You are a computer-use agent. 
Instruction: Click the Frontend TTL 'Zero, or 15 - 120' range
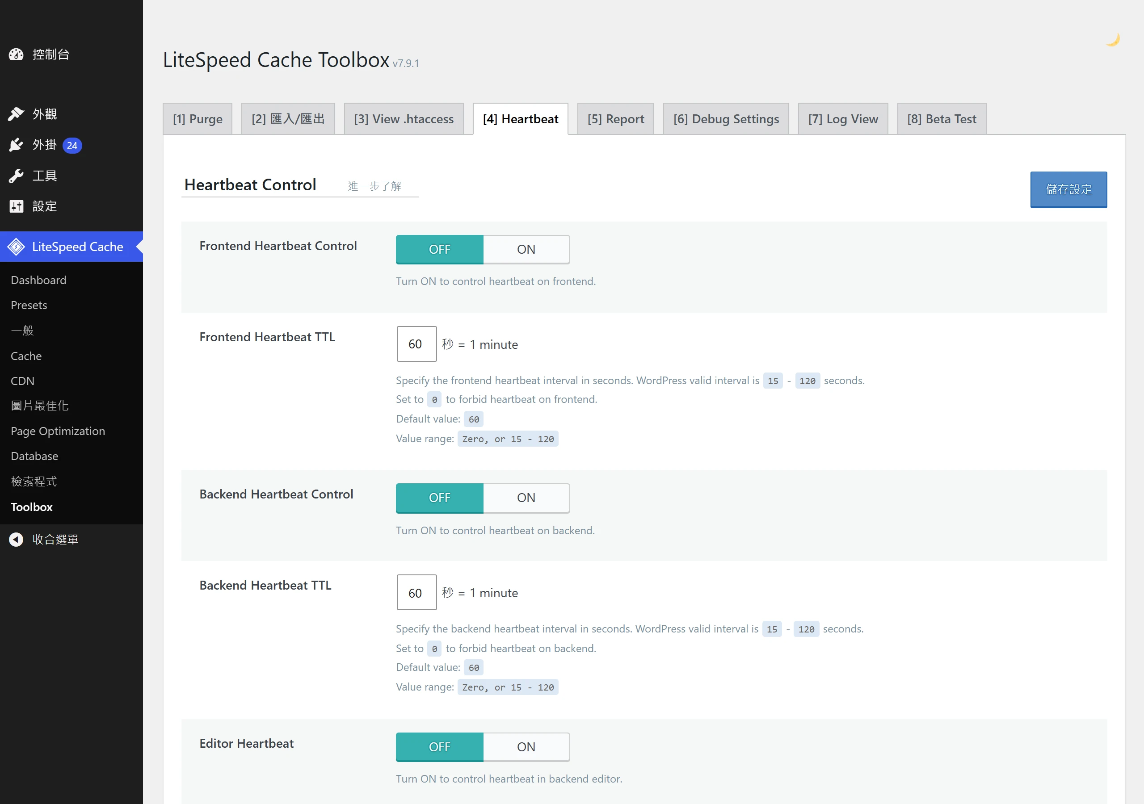coord(508,439)
